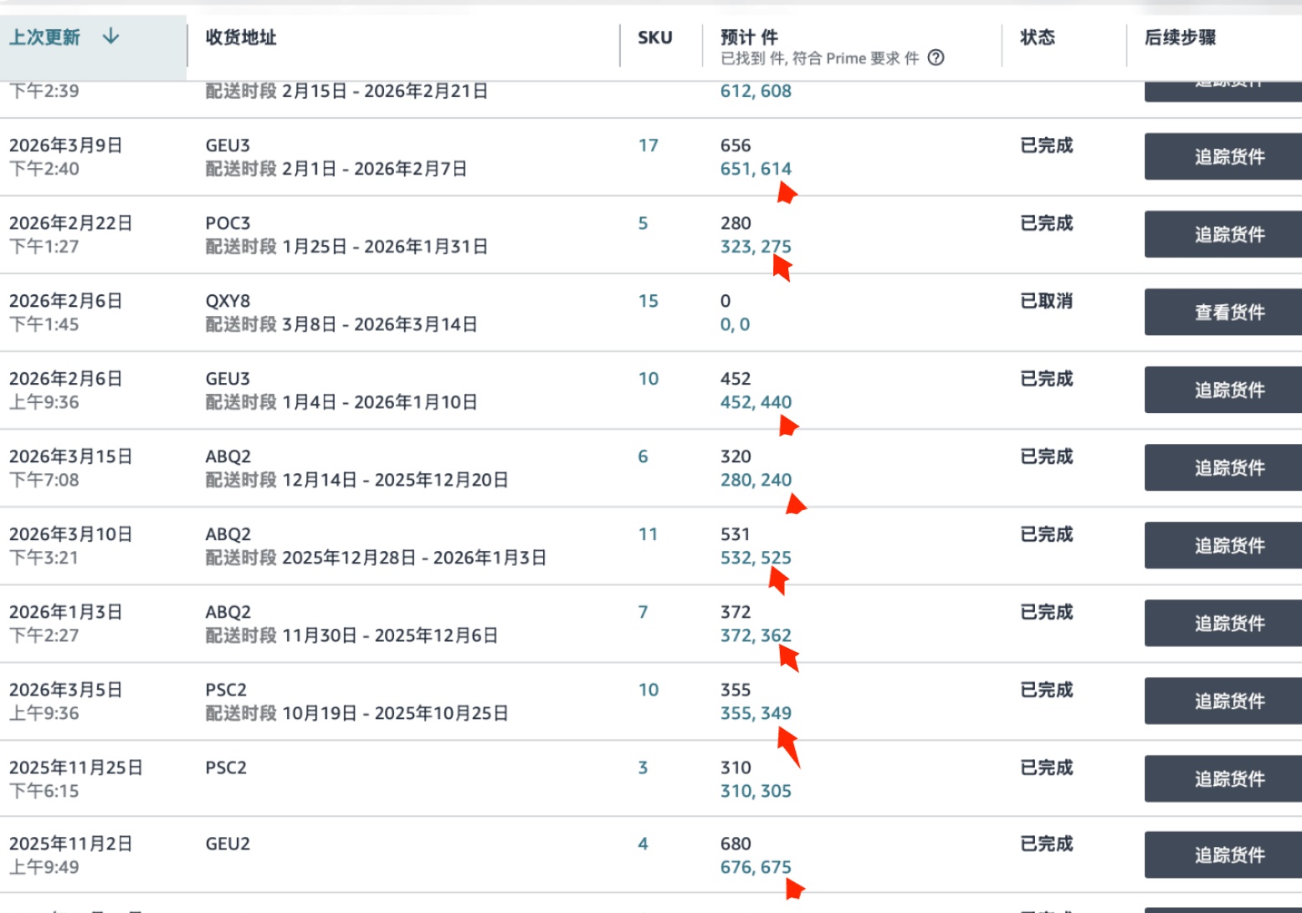Open SKU count 7 link
The width and height of the screenshot is (1302, 913).
[x=643, y=612]
